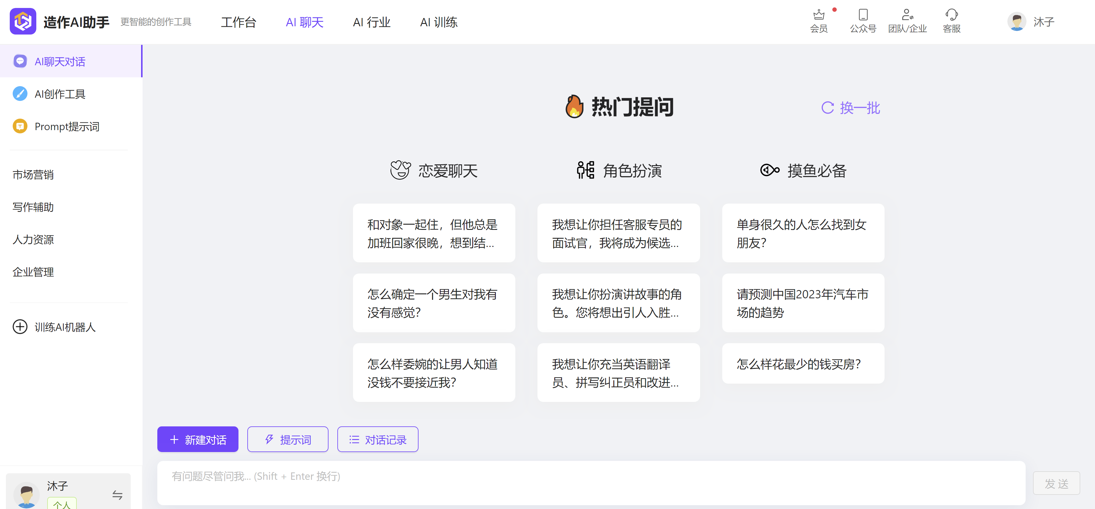Screen dimensions: 1095x509
Task: Open the 人力资源 category
Action: pyautogui.click(x=33, y=240)
